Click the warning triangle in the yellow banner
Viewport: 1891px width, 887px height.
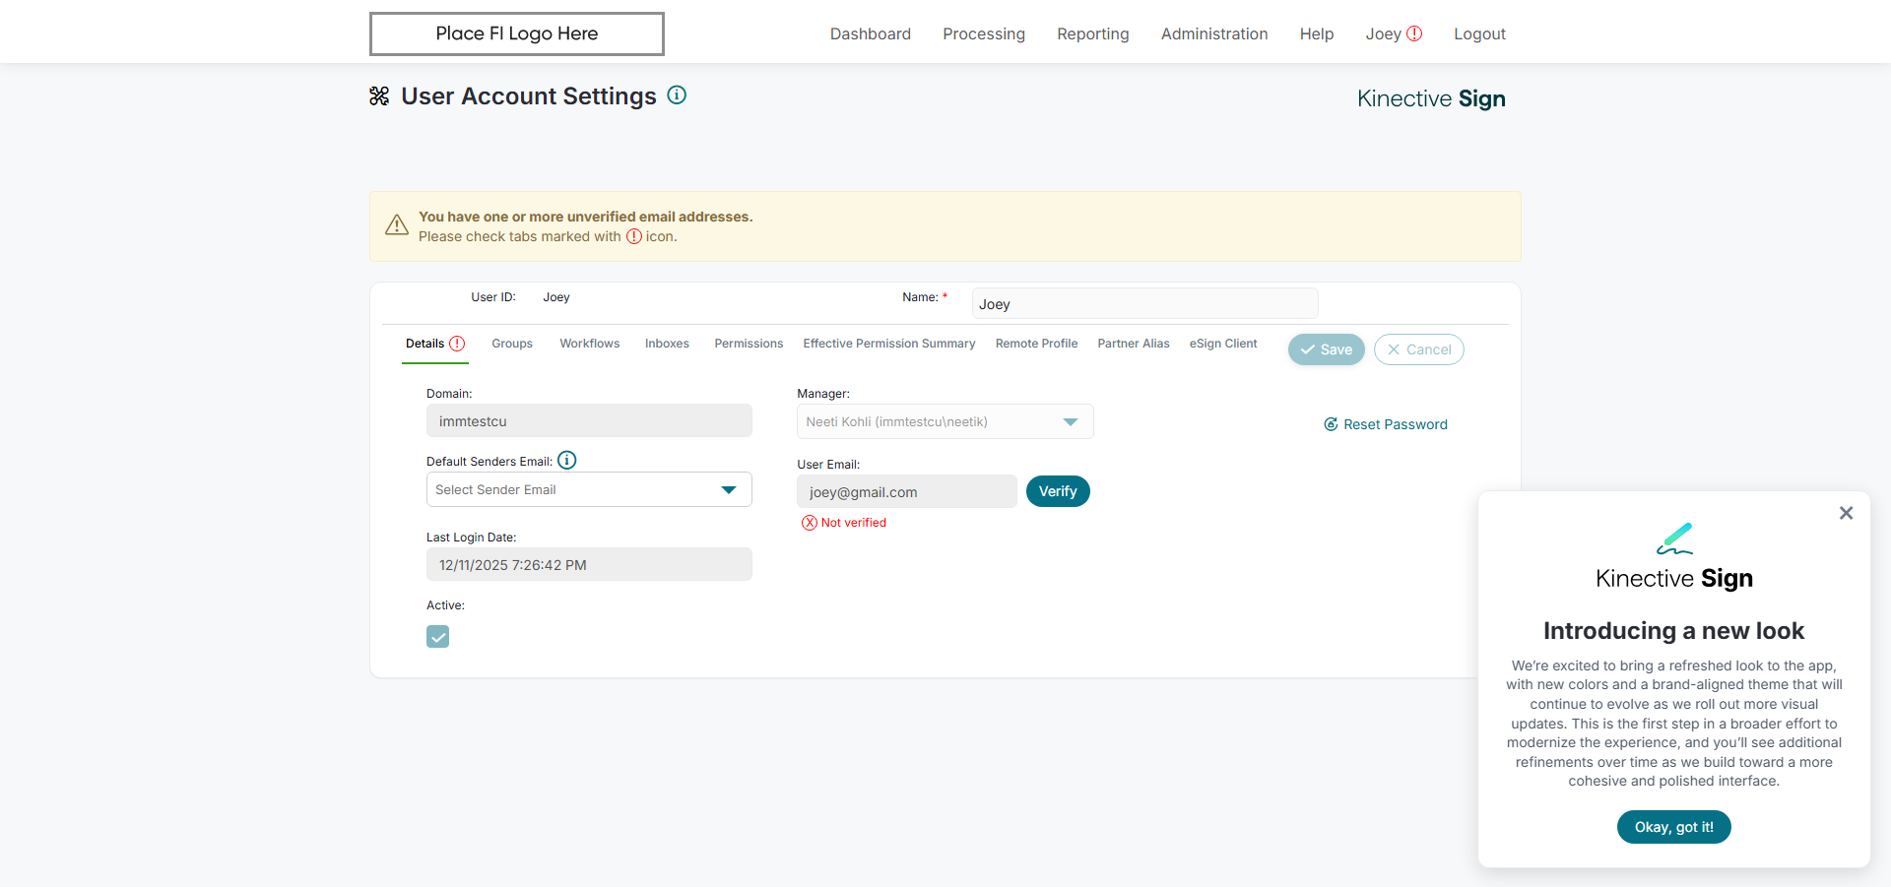click(x=397, y=225)
